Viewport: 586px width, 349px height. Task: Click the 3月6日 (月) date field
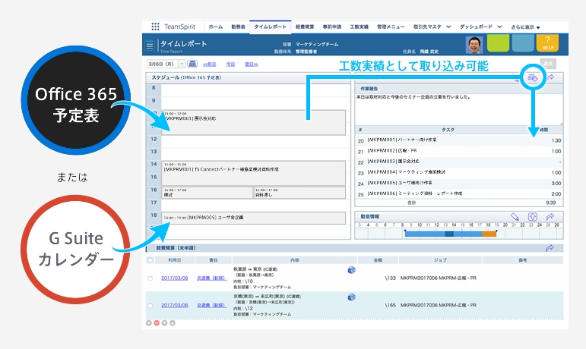(163, 64)
